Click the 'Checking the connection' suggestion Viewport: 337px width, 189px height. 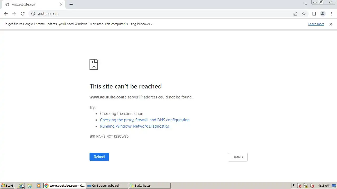point(122,114)
